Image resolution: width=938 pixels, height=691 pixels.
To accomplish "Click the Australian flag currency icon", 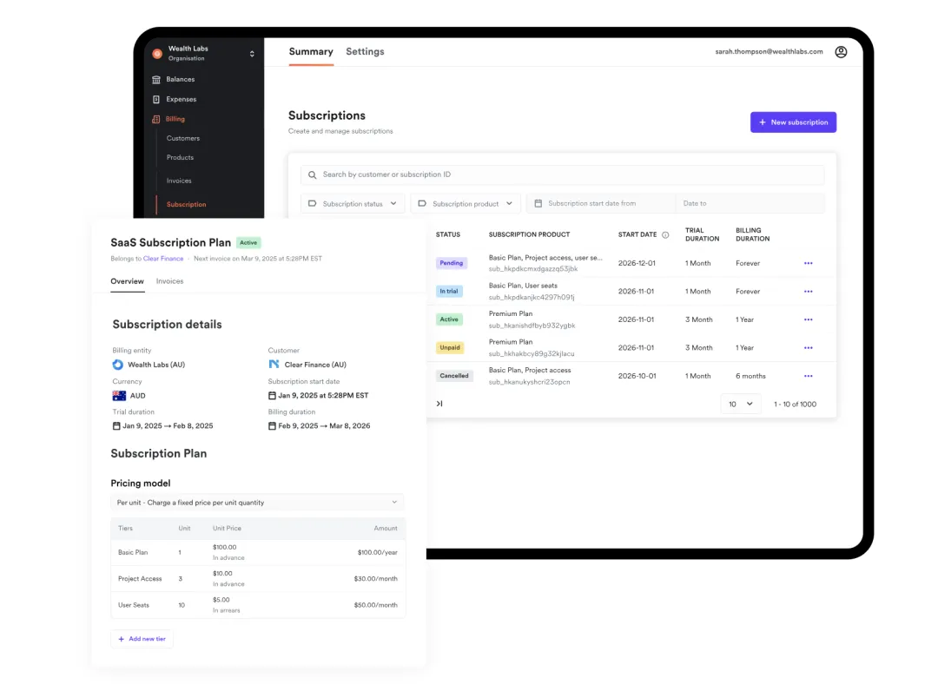I will (x=119, y=396).
